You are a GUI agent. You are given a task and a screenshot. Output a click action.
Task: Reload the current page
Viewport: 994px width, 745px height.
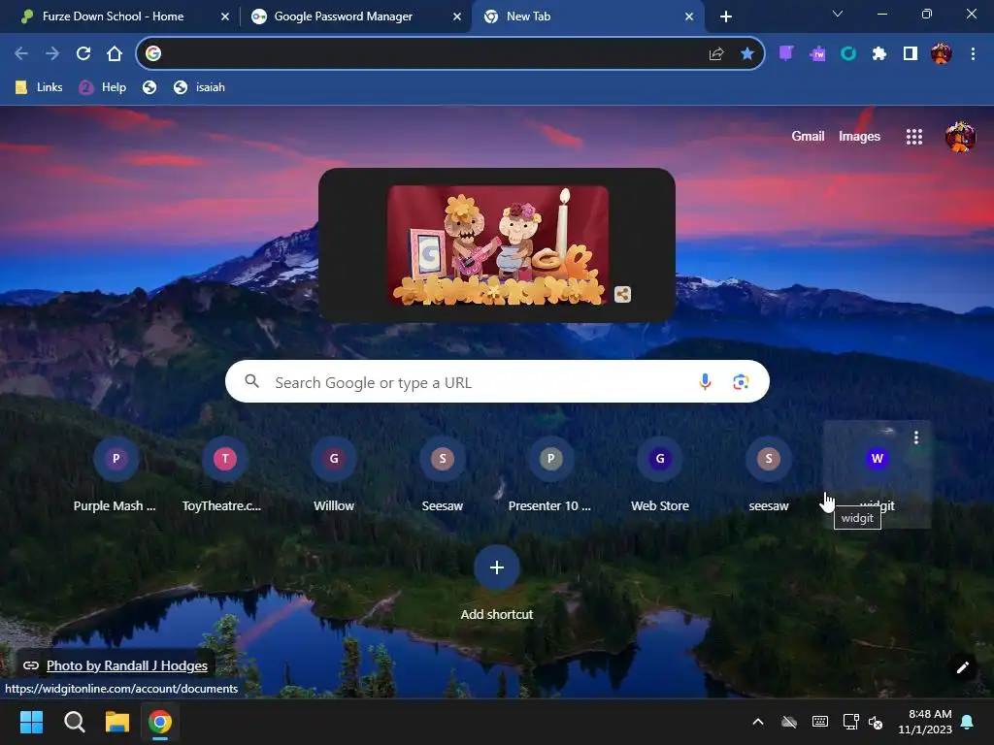coord(83,54)
